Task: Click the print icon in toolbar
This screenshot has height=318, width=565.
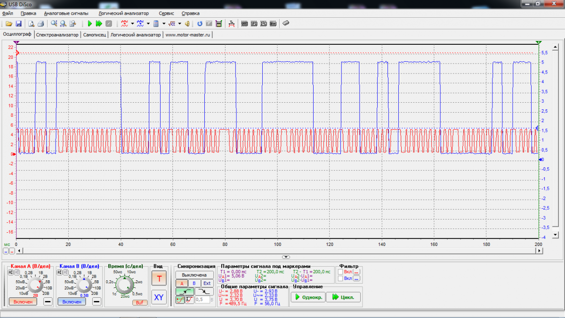Action: point(40,24)
